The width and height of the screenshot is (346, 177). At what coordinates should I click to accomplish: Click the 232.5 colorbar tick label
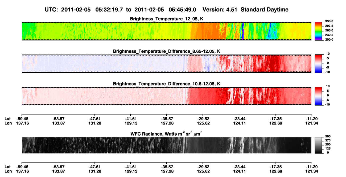tap(329, 35)
